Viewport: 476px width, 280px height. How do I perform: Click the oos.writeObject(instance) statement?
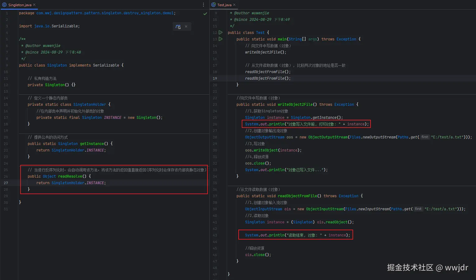273,150
